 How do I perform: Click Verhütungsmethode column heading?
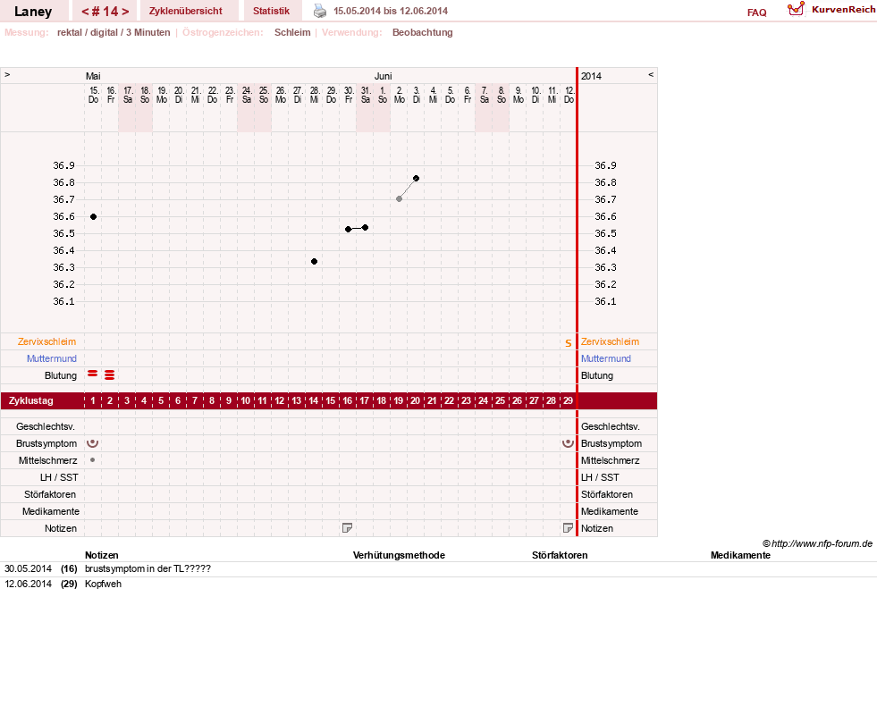tap(399, 555)
